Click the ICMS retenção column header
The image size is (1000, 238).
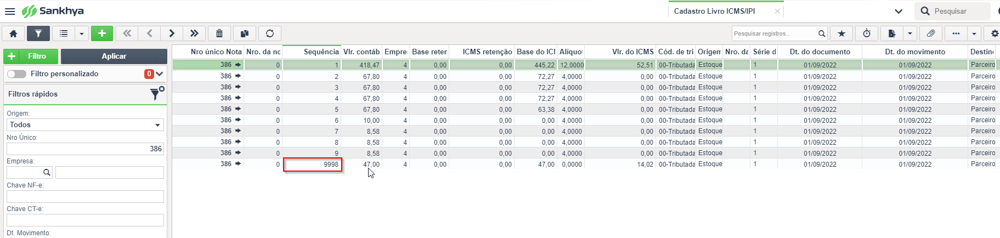482,52
